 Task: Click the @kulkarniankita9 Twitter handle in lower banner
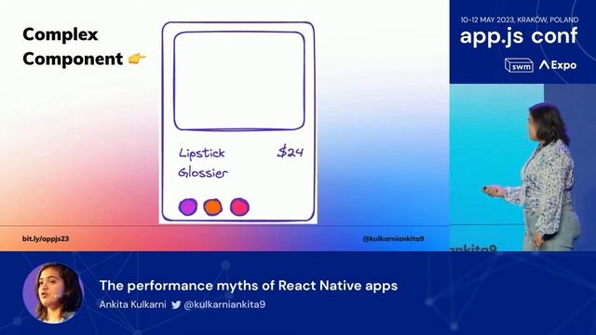tap(224, 304)
